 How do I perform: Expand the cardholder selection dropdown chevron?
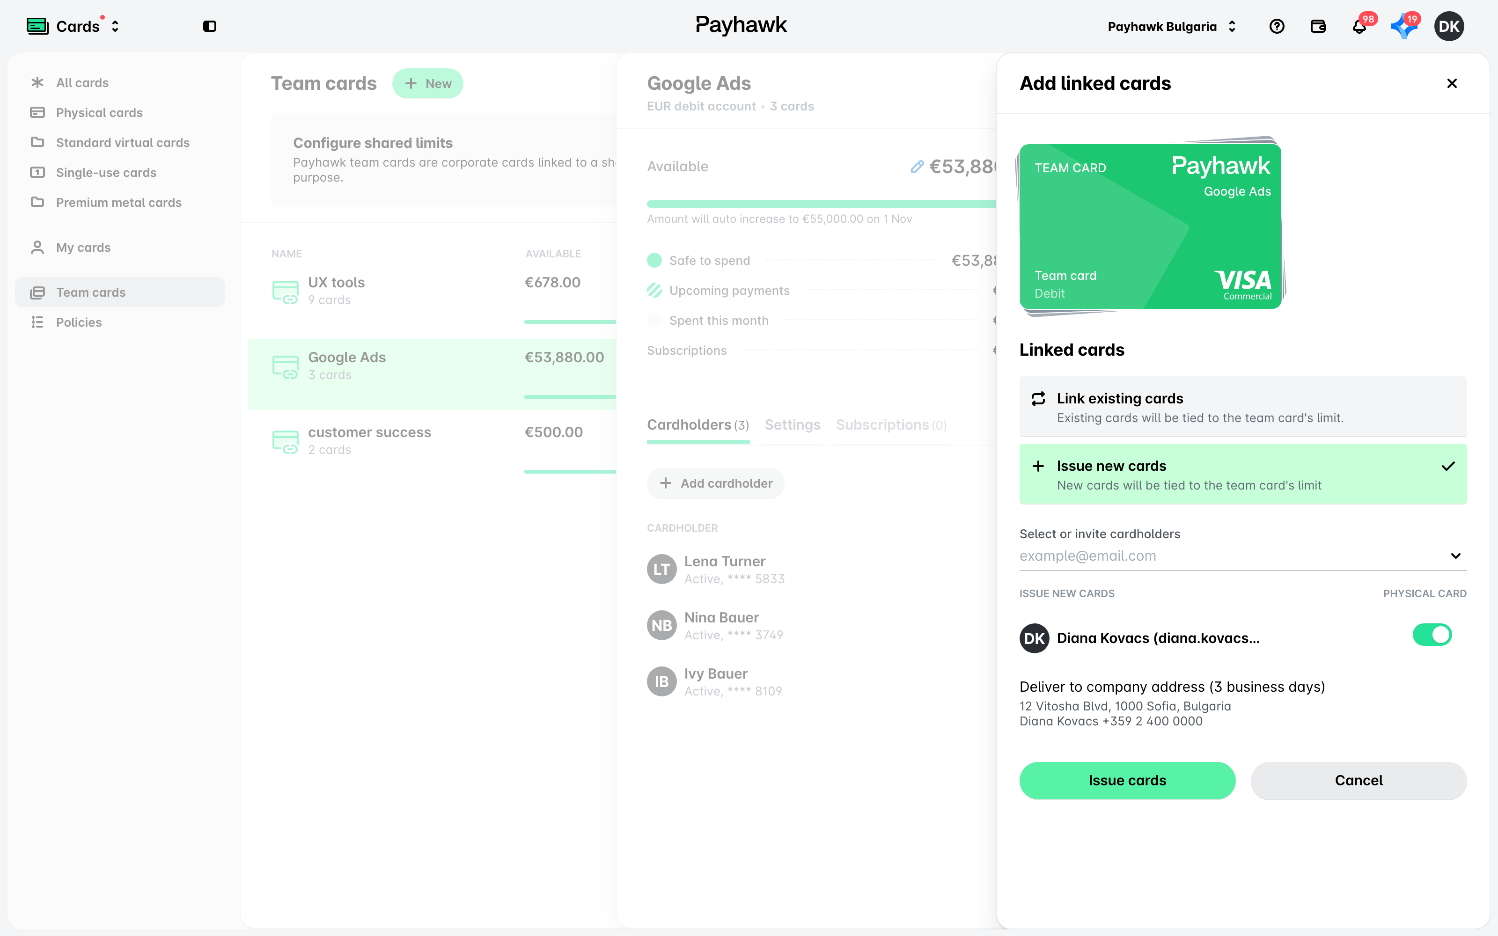[x=1455, y=556]
